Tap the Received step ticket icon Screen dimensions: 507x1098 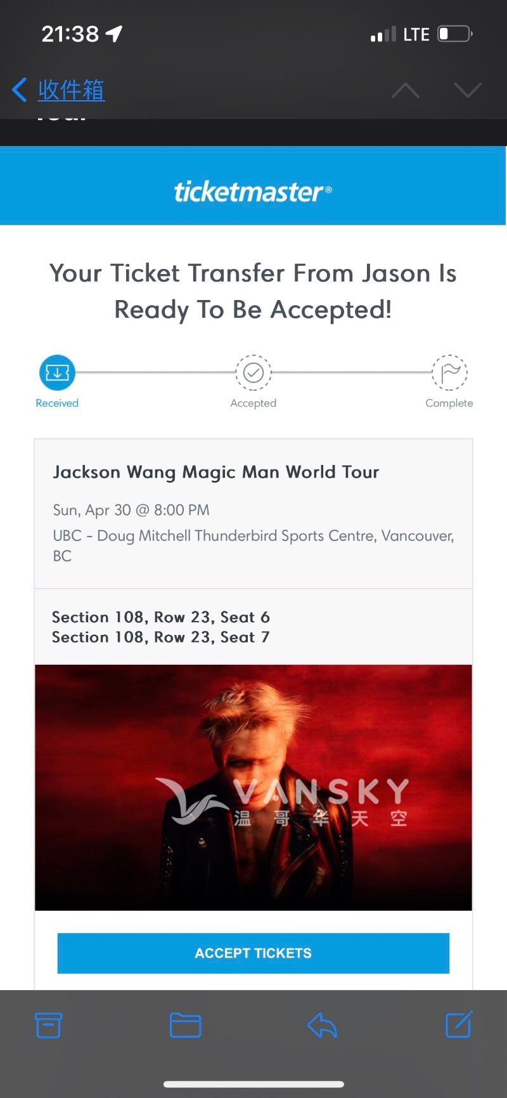click(x=57, y=372)
